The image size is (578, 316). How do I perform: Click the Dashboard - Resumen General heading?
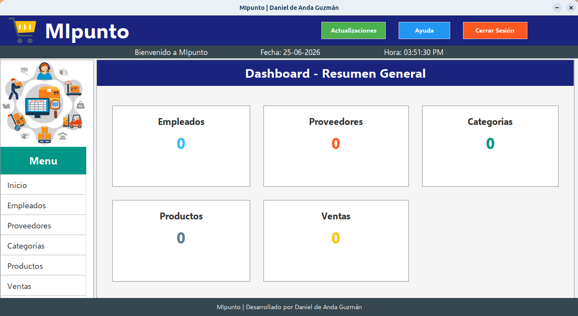point(335,73)
